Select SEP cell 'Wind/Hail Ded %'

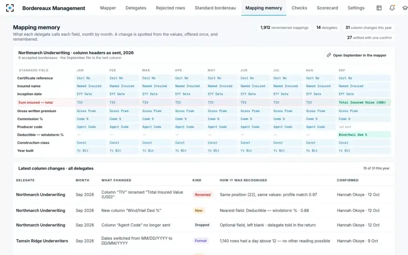(364, 135)
